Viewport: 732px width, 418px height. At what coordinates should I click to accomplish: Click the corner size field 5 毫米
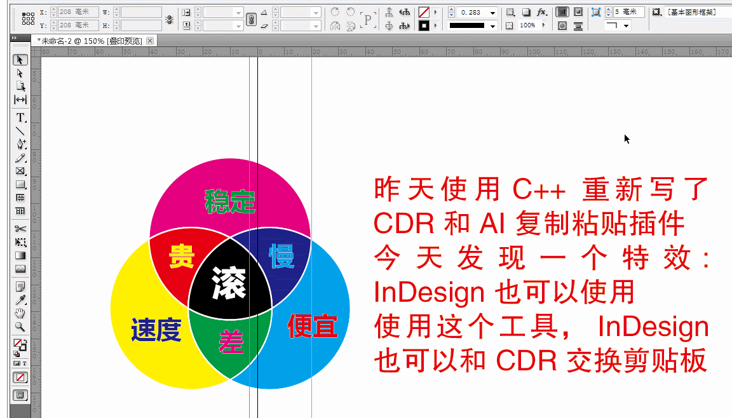click(628, 11)
